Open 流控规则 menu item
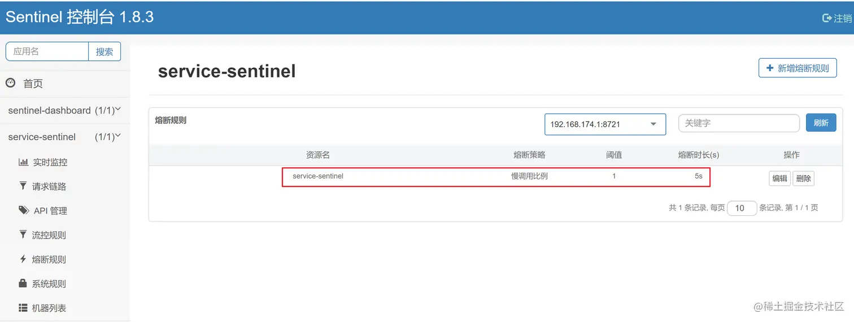Viewport: 854px width, 322px height. [49, 235]
